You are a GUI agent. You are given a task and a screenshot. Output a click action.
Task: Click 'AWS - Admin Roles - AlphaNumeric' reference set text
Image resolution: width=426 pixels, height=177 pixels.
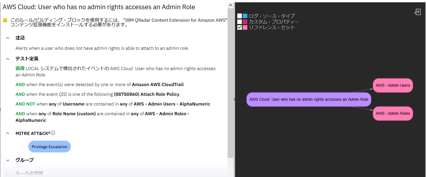[x=102, y=117]
